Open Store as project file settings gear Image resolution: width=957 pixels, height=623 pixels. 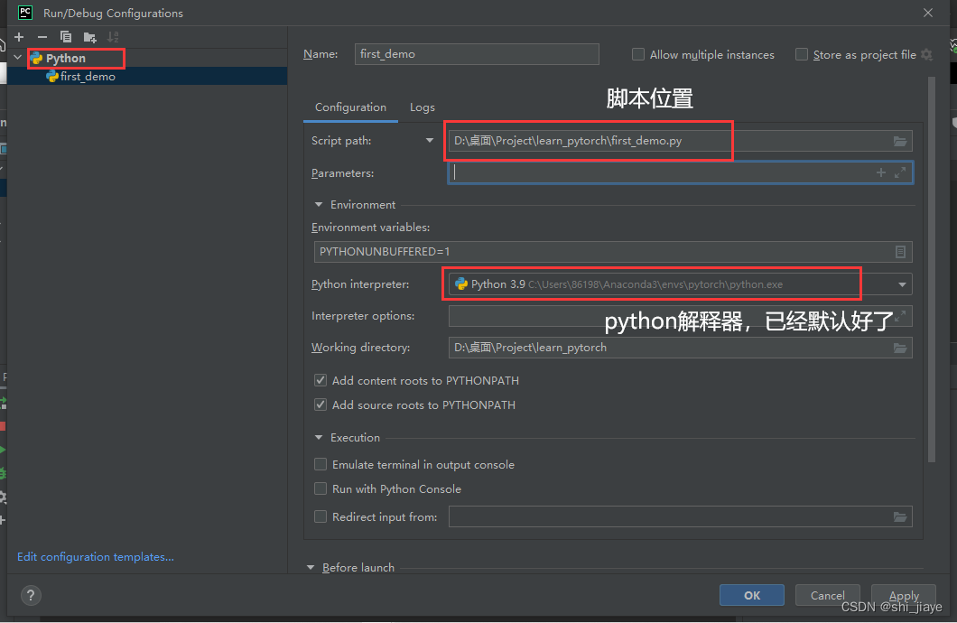(x=926, y=55)
